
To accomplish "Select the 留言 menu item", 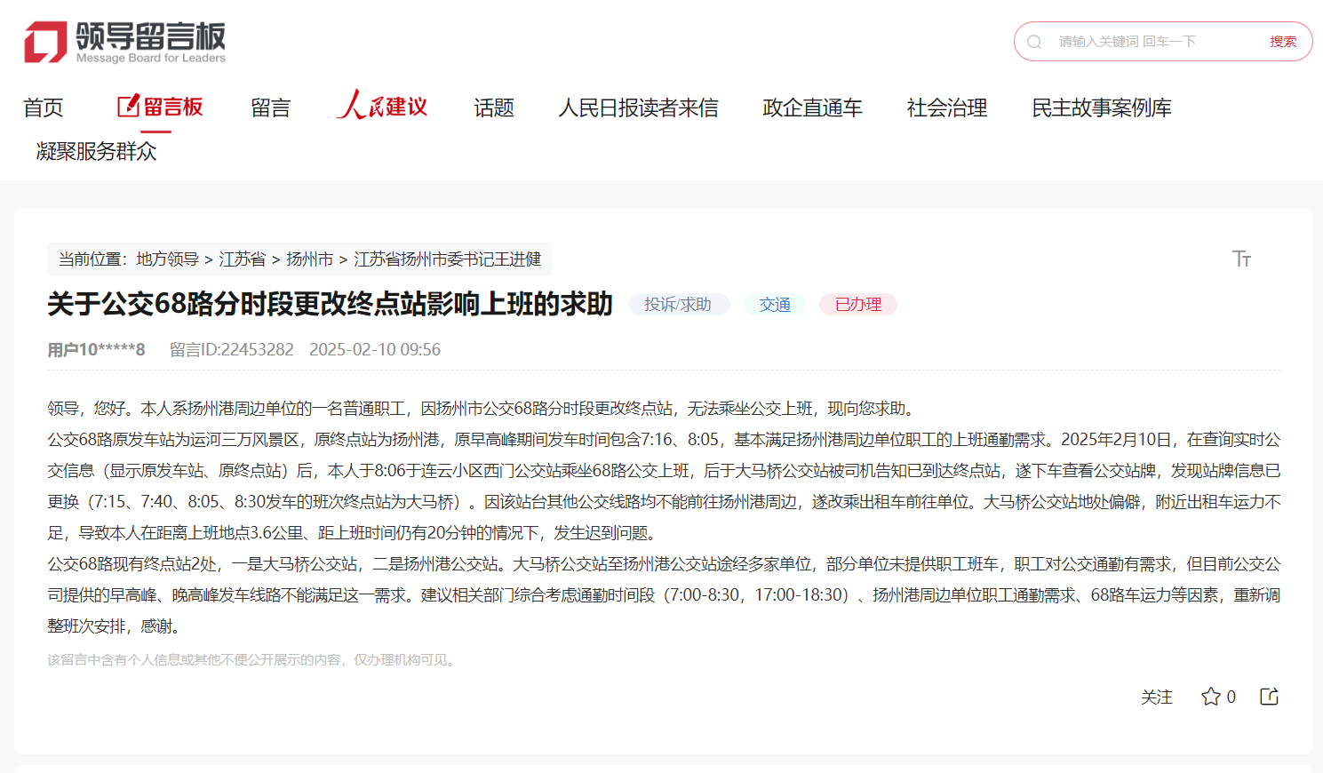I will (270, 108).
